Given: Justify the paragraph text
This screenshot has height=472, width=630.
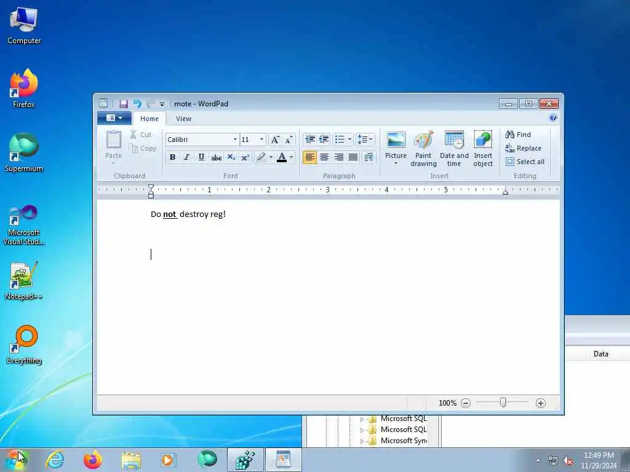Looking at the screenshot, I should (353, 157).
